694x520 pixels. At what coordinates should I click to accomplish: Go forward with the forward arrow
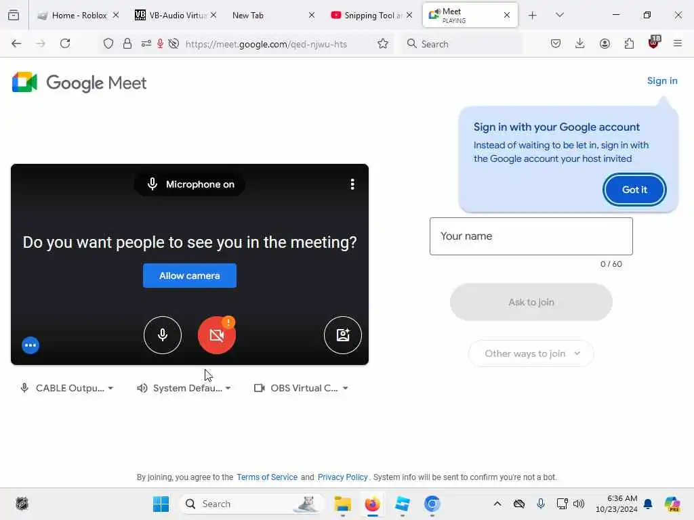(41, 43)
